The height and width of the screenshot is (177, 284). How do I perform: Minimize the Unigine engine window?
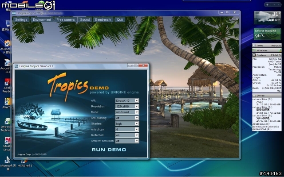pyautogui.click(x=221, y=12)
